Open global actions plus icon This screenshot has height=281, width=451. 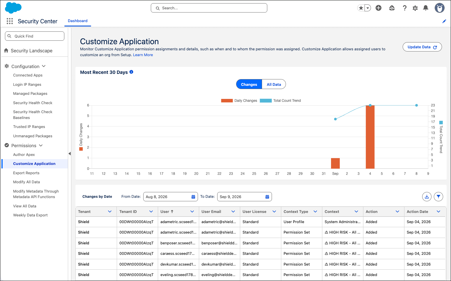click(x=379, y=8)
